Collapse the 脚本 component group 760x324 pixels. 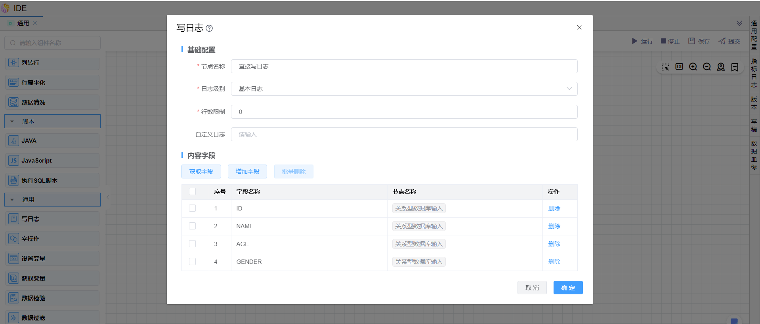point(12,122)
